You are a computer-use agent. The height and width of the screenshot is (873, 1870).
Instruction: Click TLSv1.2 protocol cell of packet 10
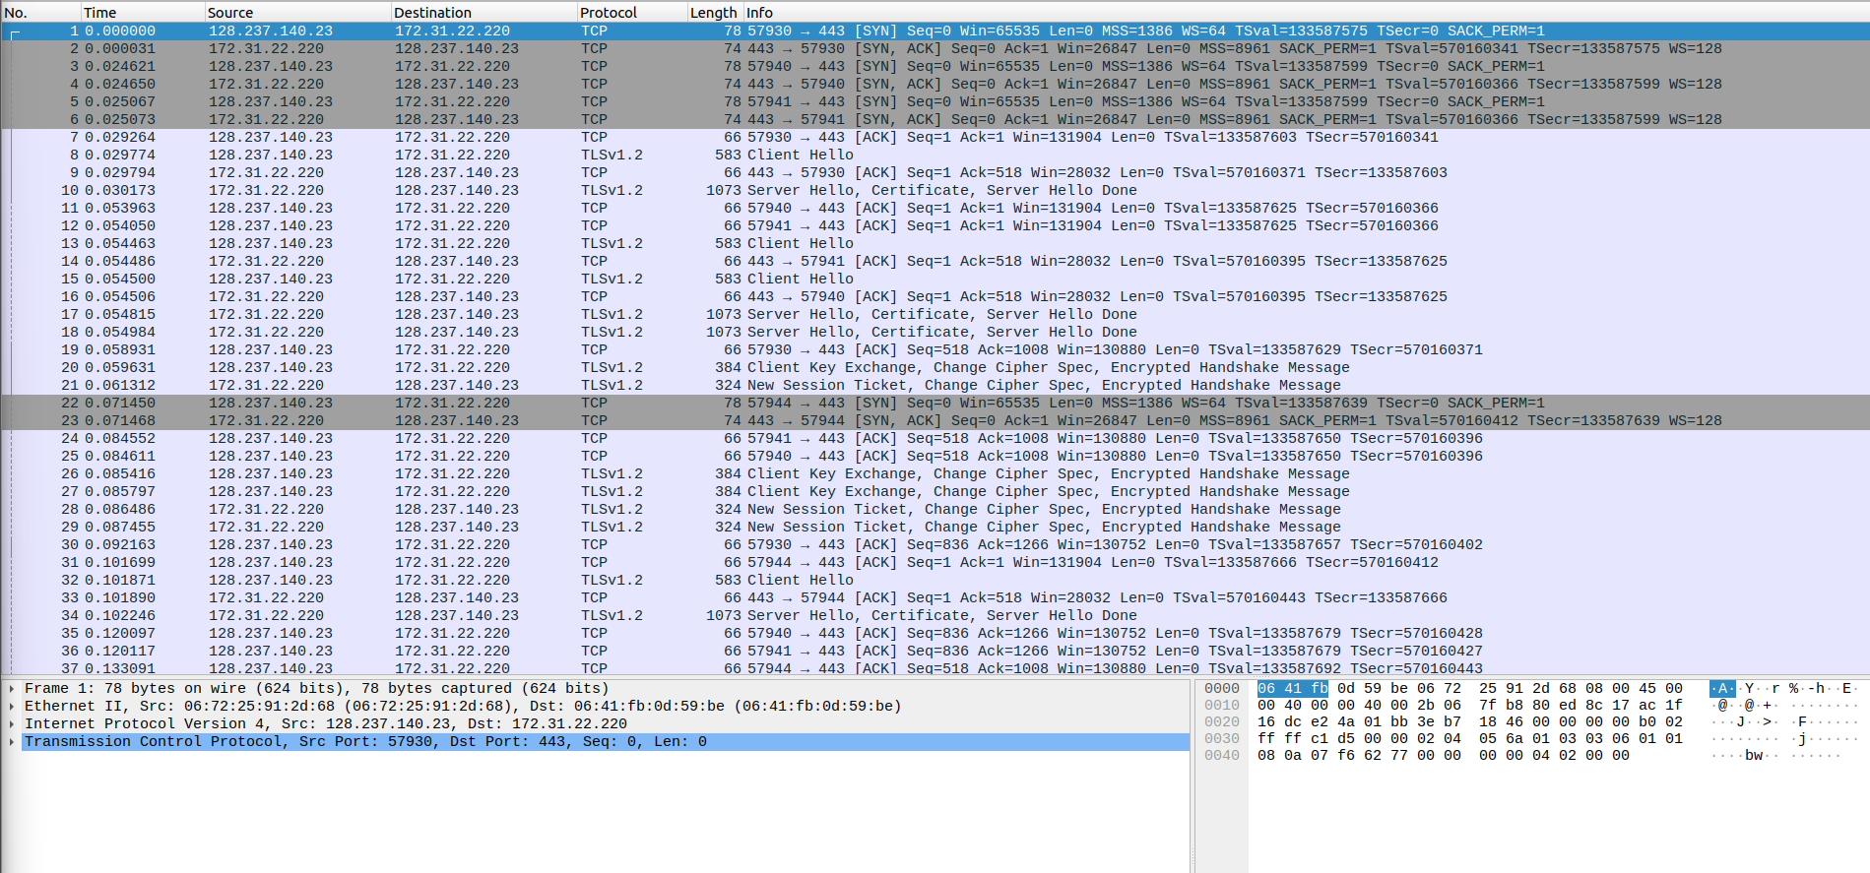tap(612, 191)
